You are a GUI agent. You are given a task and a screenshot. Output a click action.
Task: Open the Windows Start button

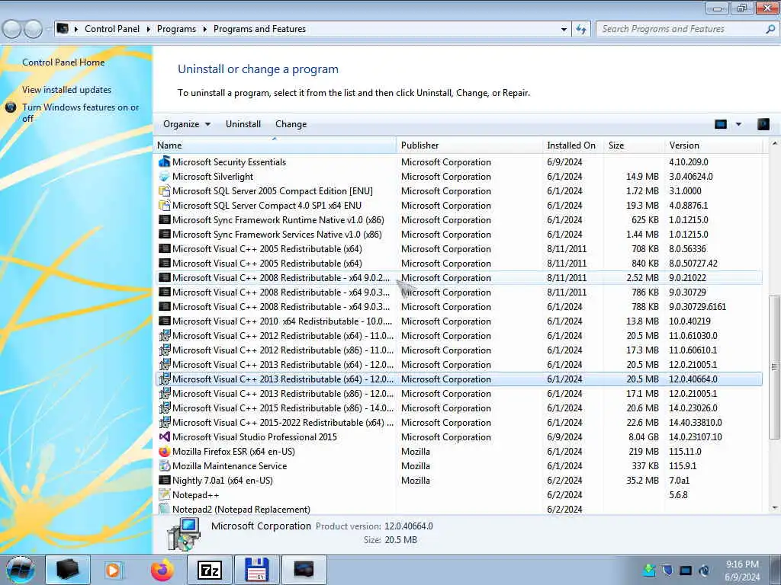(21, 570)
